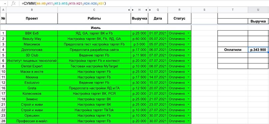Click Предоплата разработка сайта cell
269x124 pixels.
click(94, 50)
